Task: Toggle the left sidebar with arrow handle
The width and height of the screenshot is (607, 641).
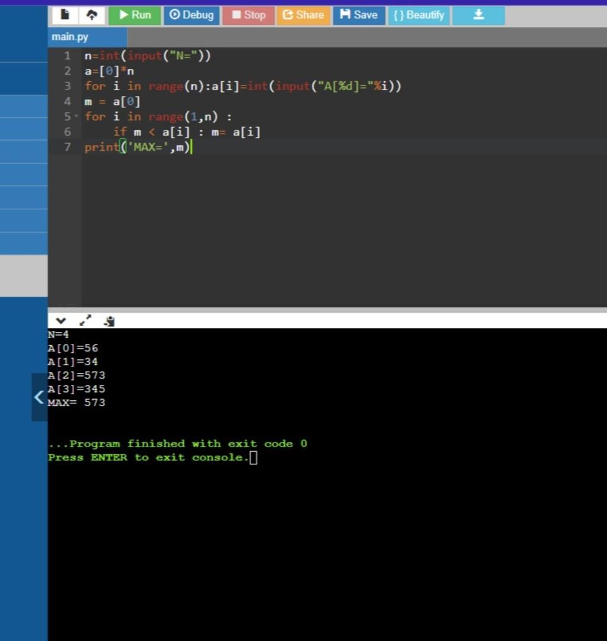Action: [39, 397]
